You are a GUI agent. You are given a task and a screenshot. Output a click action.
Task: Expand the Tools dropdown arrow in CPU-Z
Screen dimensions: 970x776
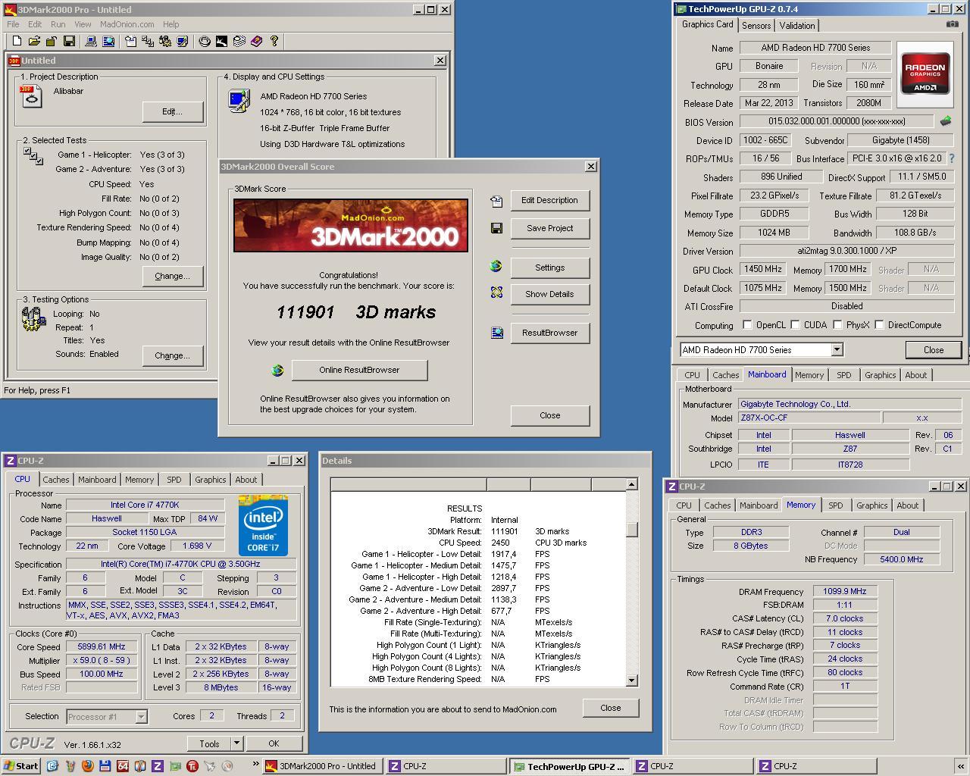pos(236,743)
